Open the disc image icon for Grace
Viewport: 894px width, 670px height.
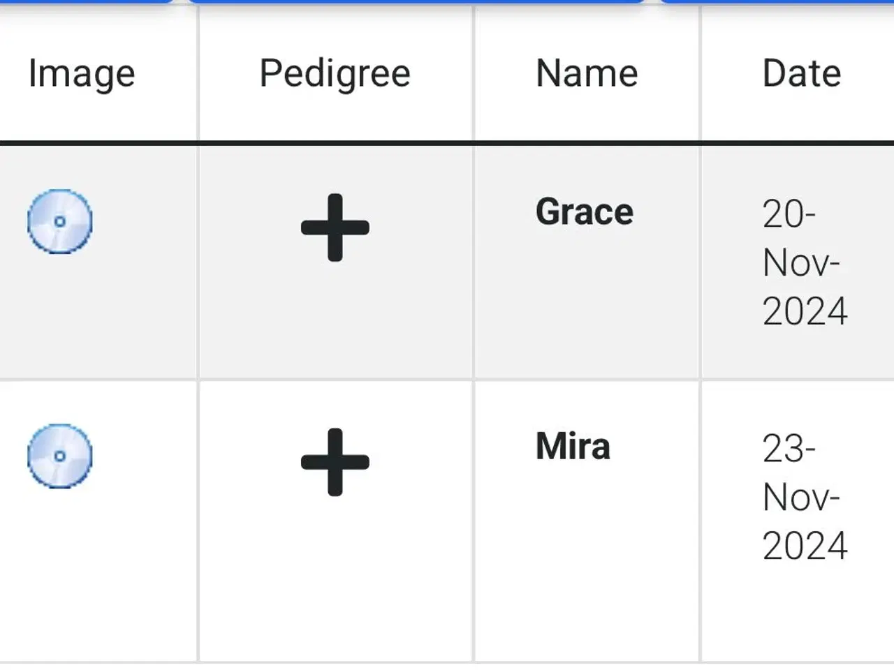point(60,221)
